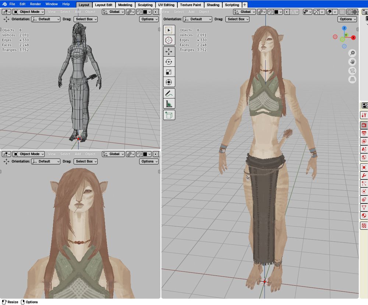Open the Scene properties tab
This screenshot has height=305, width=368.
(x=364, y=149)
